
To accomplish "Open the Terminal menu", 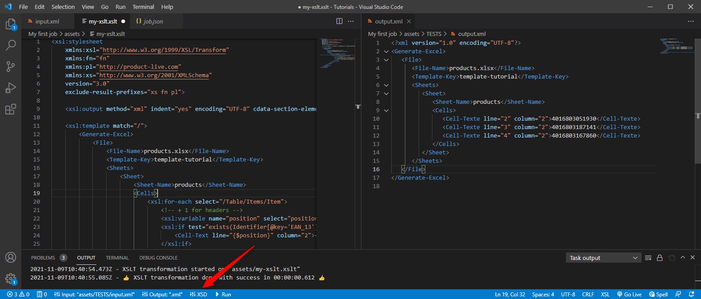I will (x=143, y=7).
